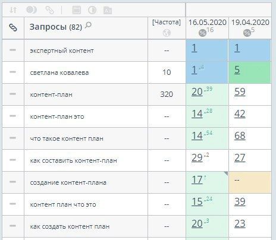Viewport: 276px width, 240px height.
Task: Click the dash icon in контент-план row
Action: tap(12, 94)
